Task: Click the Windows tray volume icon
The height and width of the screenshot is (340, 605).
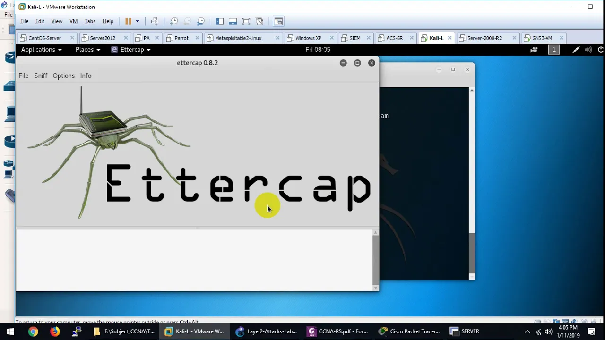Action: [549, 331]
